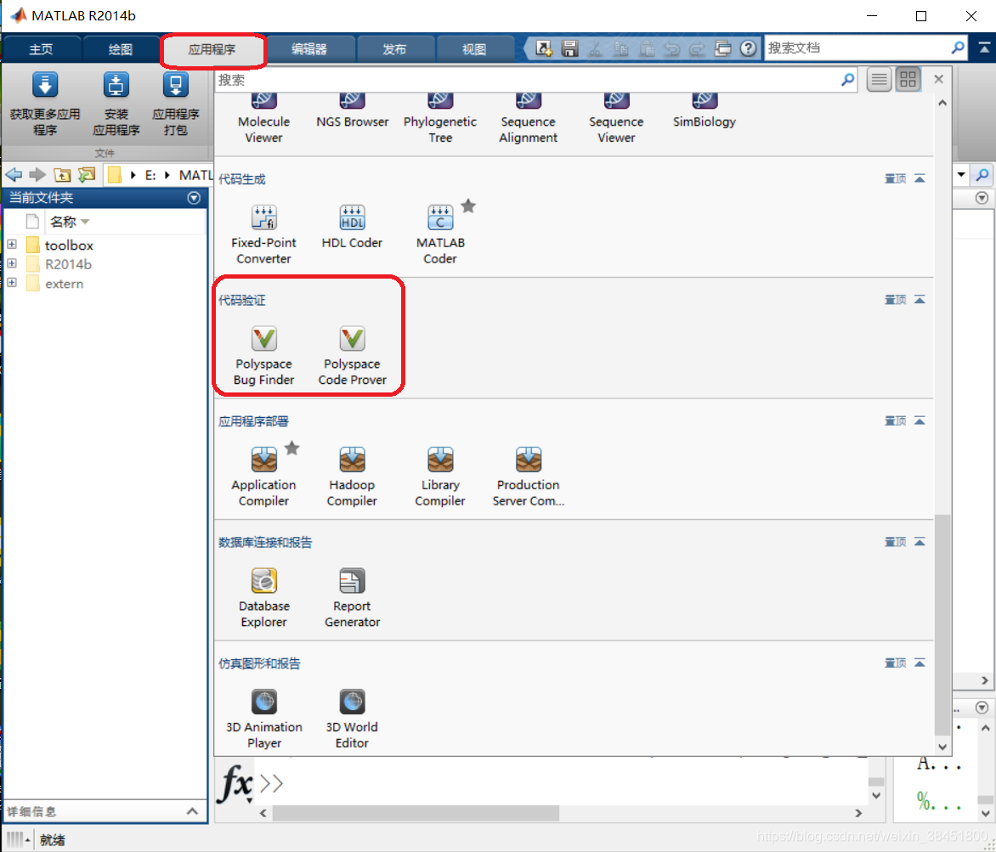
Task: Expand the toolbox folder tree node
Action: [12, 245]
